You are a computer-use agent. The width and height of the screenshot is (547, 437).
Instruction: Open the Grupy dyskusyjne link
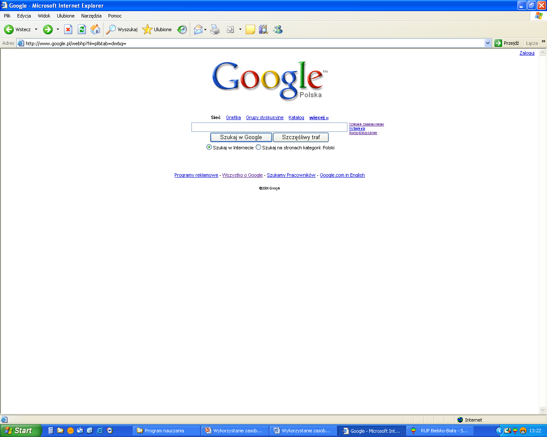tap(265, 118)
